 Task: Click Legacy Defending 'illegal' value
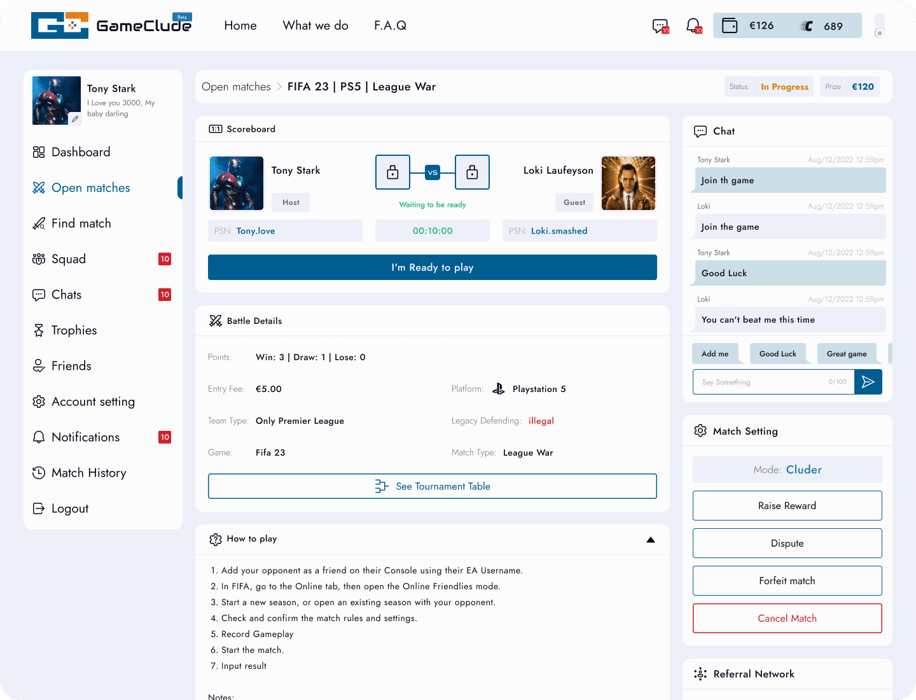(x=541, y=421)
